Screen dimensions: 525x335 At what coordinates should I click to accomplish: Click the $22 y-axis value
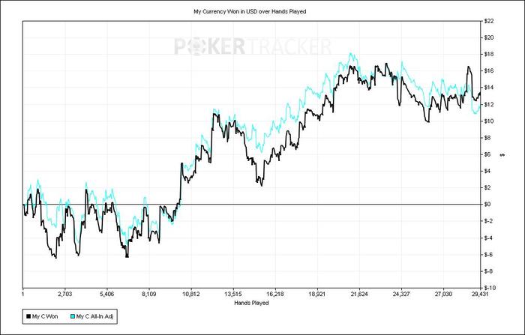pyautogui.click(x=488, y=21)
